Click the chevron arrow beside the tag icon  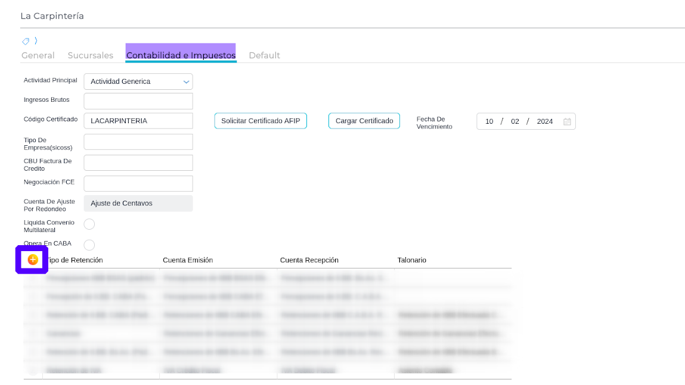[x=36, y=41]
